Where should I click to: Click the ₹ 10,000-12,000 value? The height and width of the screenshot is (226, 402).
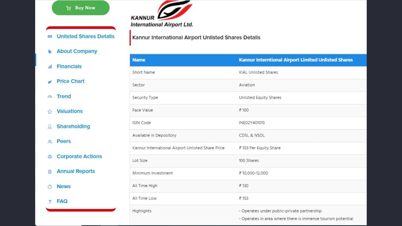click(253, 173)
